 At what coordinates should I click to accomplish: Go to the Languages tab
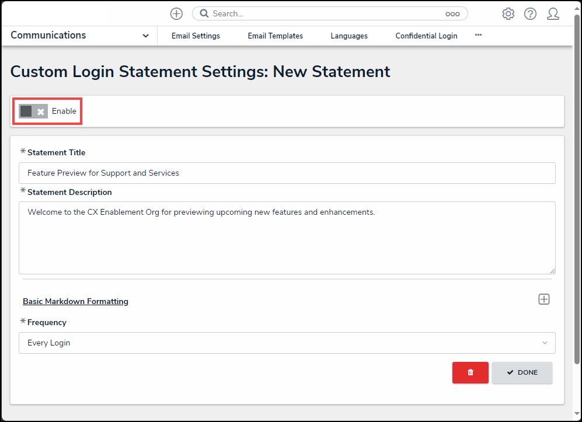click(x=348, y=36)
